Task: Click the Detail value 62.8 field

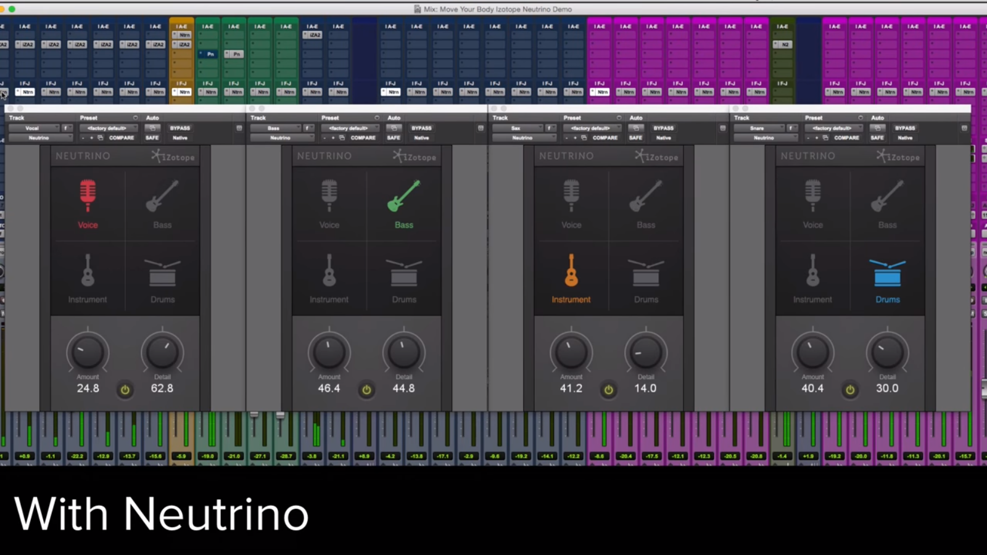Action: tap(162, 388)
